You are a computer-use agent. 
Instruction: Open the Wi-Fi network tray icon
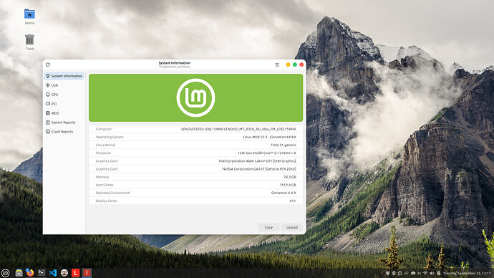coord(425,273)
